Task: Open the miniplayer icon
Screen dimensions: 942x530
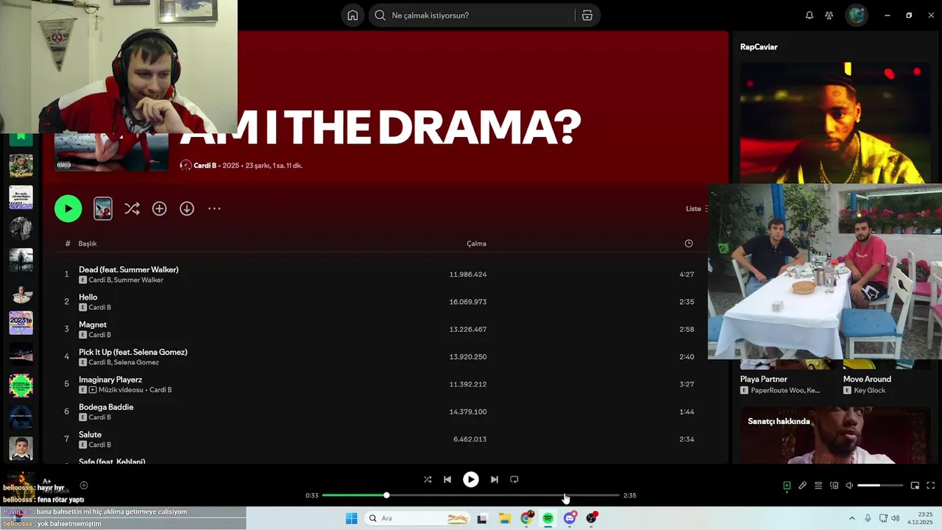Action: (x=915, y=486)
